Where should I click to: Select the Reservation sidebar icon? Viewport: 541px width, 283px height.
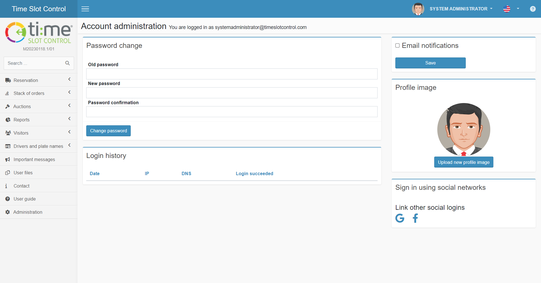tap(8, 80)
